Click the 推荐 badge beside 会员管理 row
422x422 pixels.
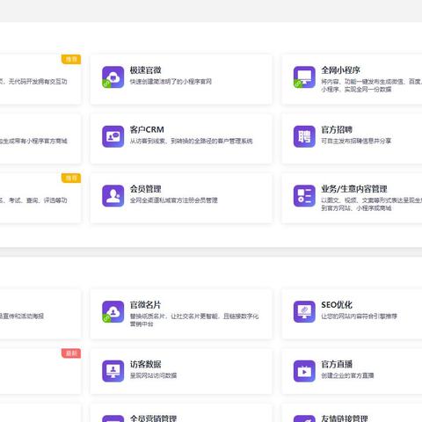[71, 178]
